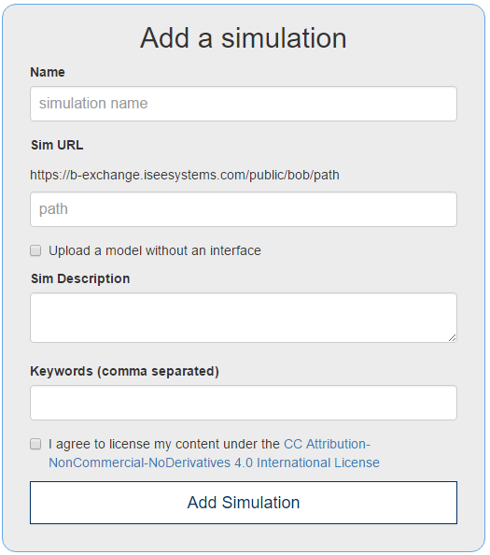Grab the Sim Description resize handle

(452, 337)
